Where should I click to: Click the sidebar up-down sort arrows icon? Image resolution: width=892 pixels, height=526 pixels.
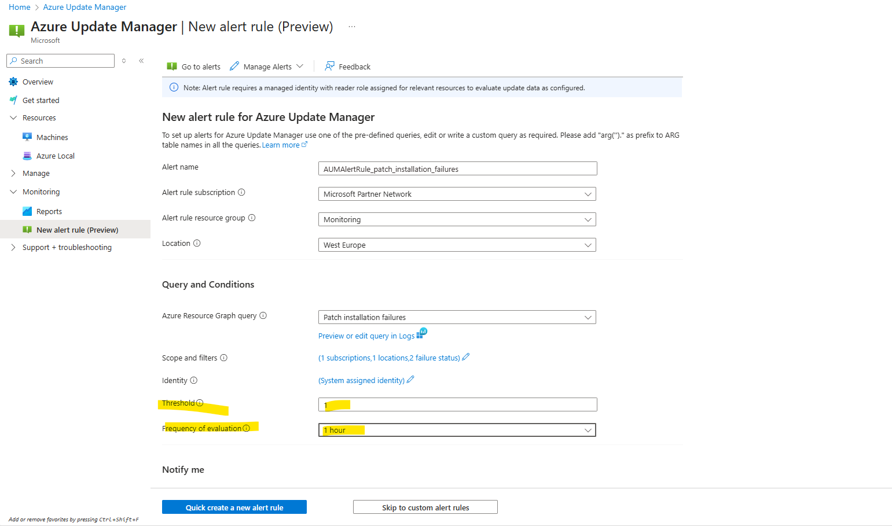(x=124, y=61)
